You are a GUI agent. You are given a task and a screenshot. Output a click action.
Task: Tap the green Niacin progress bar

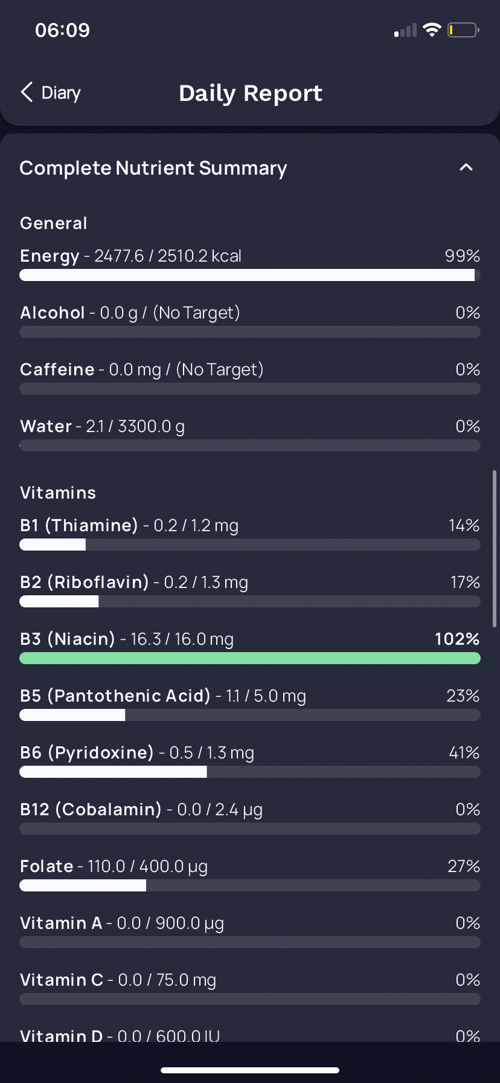pos(250,658)
